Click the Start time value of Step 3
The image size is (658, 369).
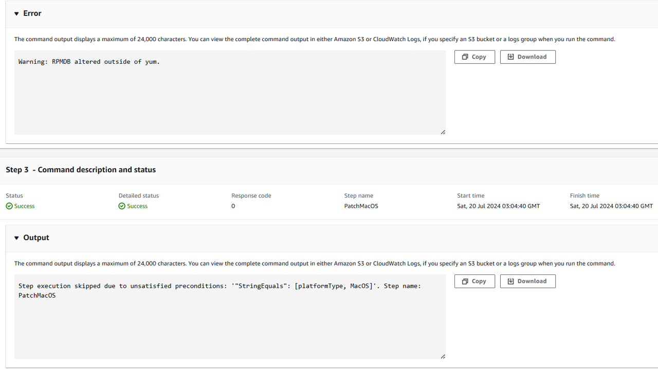coord(498,206)
